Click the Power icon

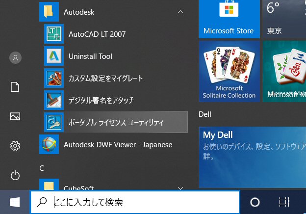pos(15,175)
